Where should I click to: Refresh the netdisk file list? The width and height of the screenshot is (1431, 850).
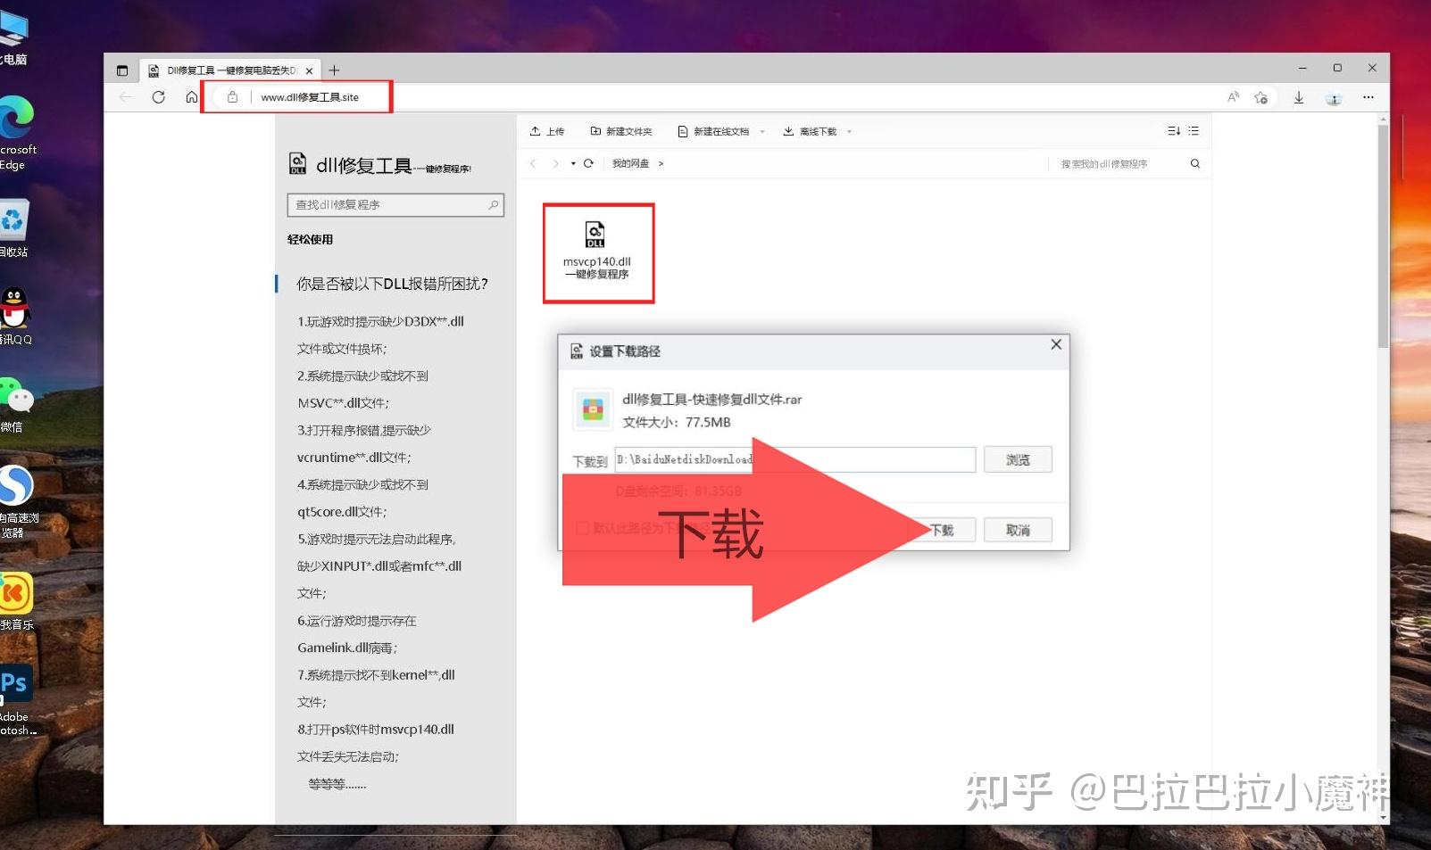tap(588, 163)
